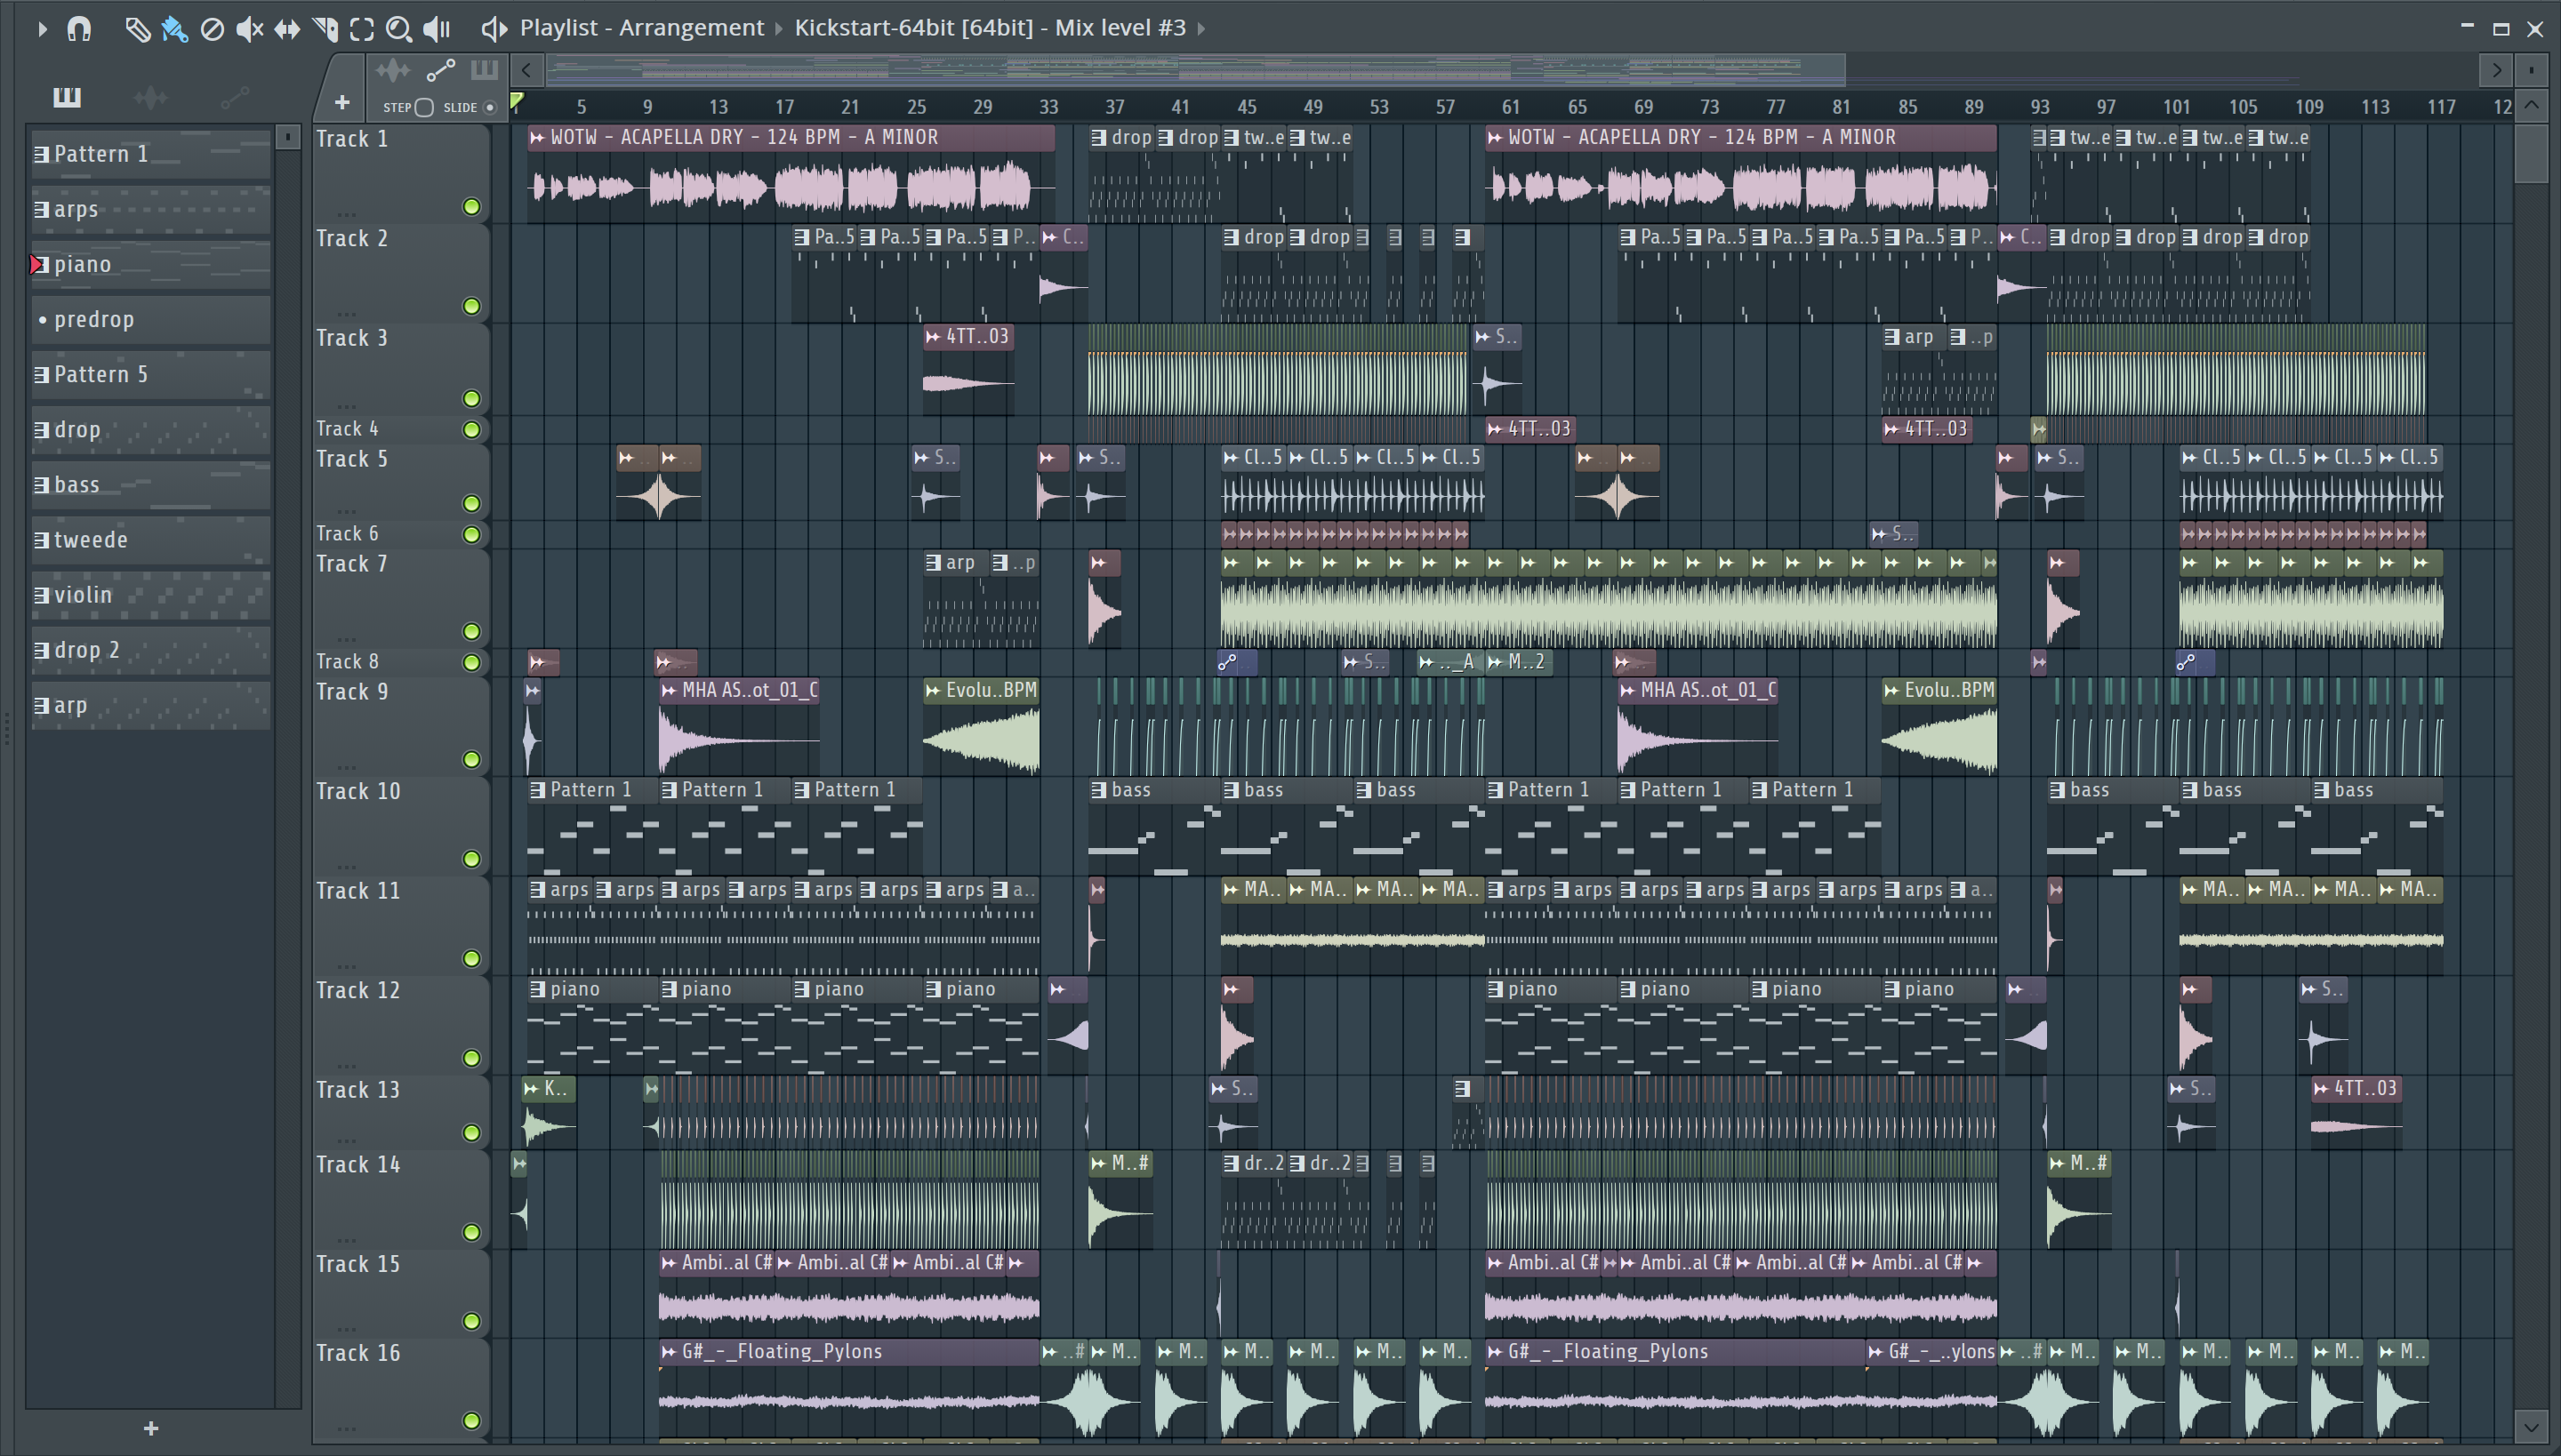Toggle Track 6 mute light
2561x1456 pixels.
[471, 535]
